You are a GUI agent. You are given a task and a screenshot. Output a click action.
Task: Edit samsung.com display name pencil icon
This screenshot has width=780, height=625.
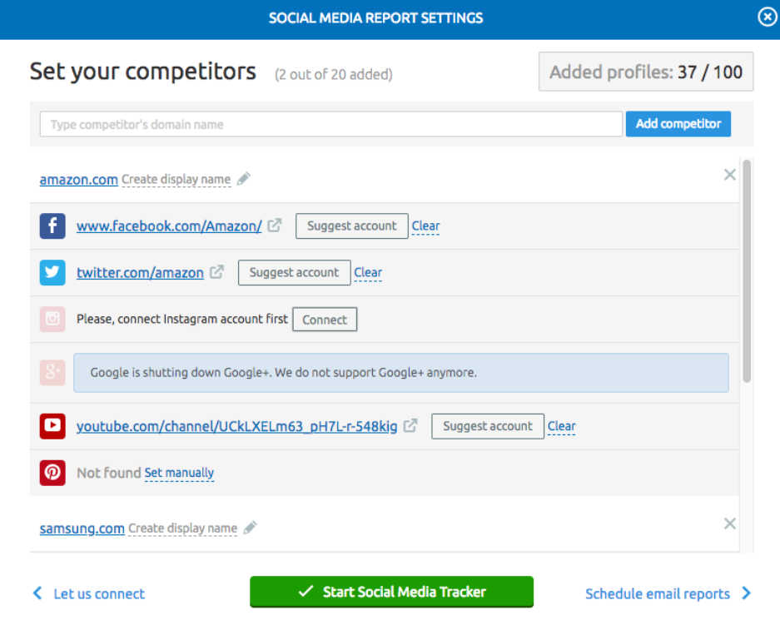(x=251, y=528)
